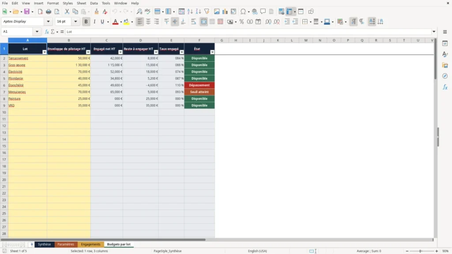Click the Sum sigma icon
Viewport: 452px width, 254px height.
tap(53, 32)
